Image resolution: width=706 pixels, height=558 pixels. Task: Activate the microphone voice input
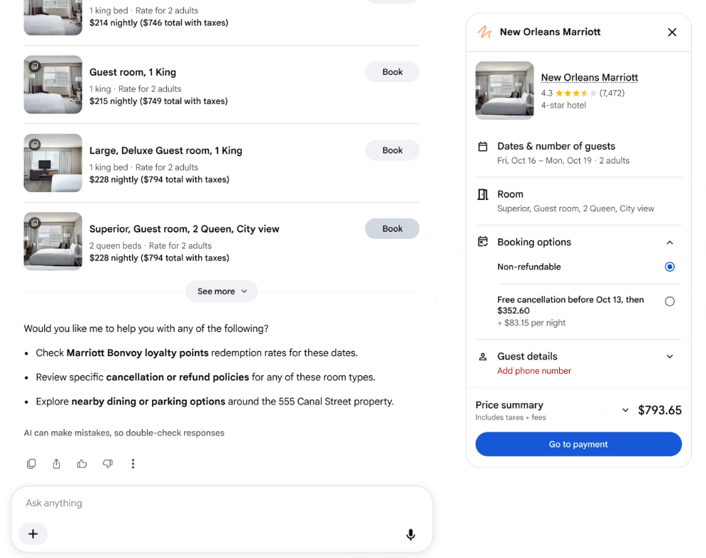click(411, 534)
